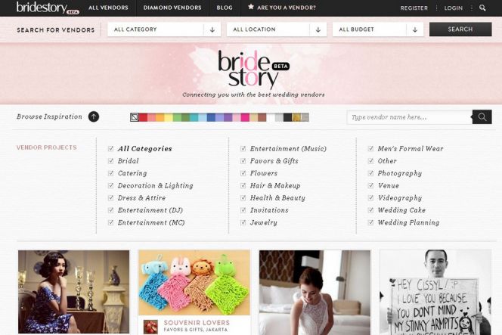Image resolution: width=502 pixels, height=335 pixels.
Task: Go to the Blog menu item
Action: pyautogui.click(x=225, y=8)
